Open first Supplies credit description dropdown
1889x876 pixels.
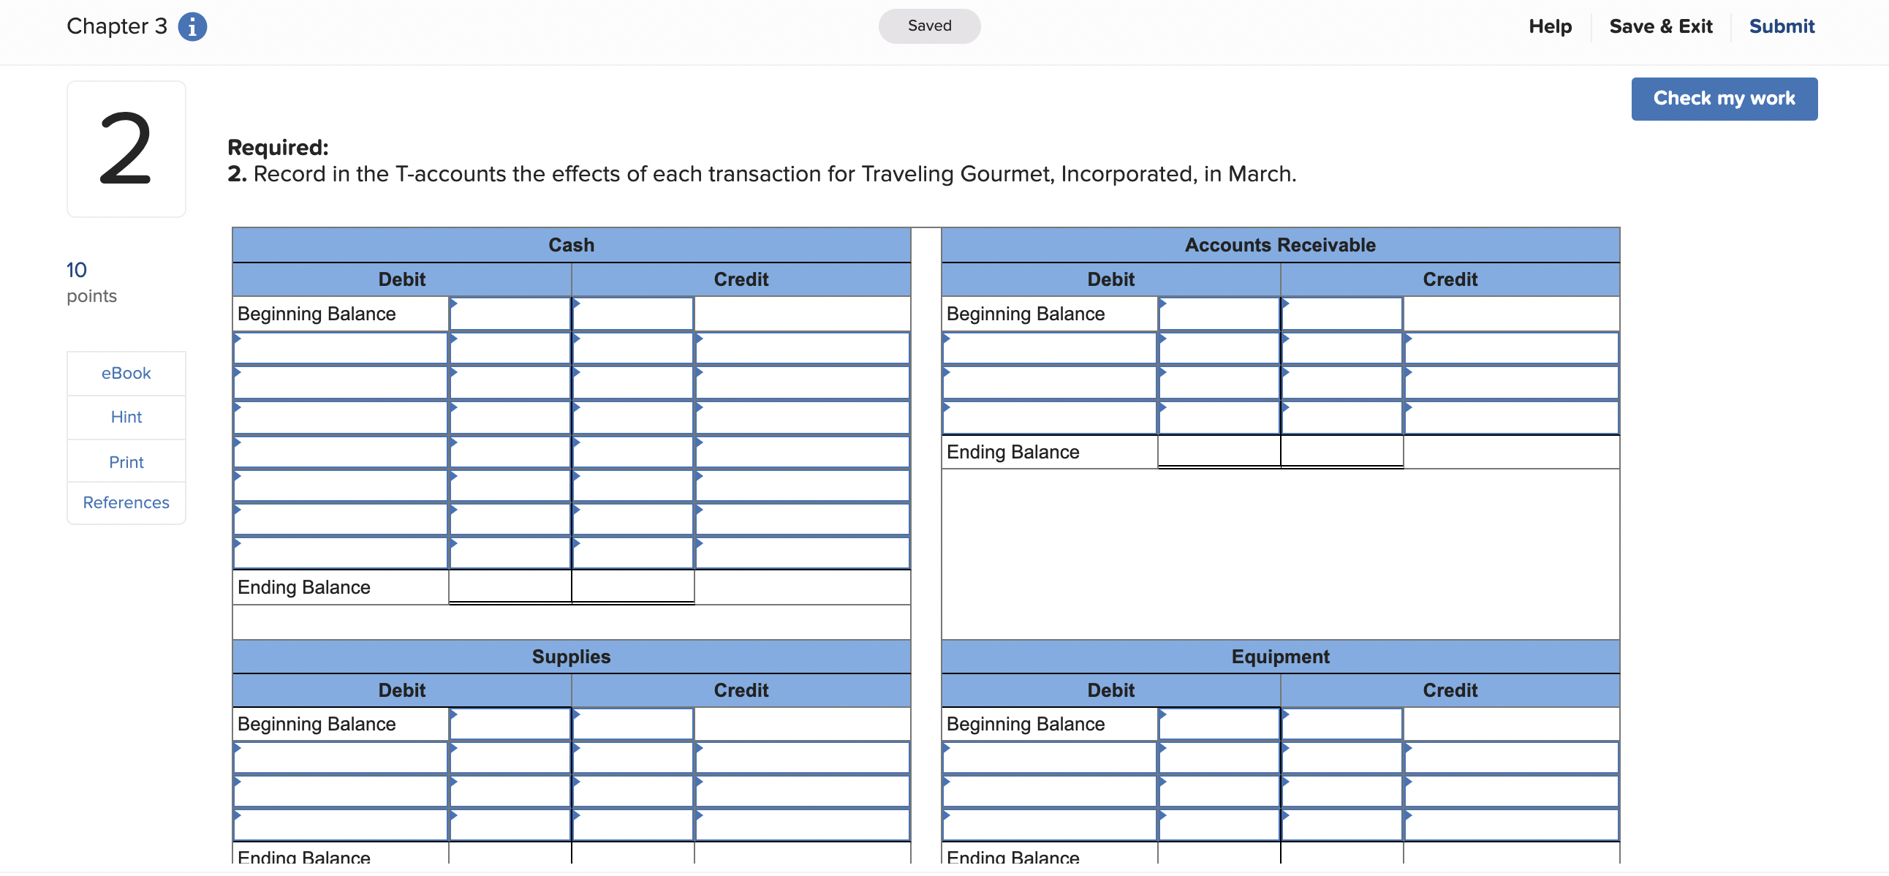pos(802,758)
